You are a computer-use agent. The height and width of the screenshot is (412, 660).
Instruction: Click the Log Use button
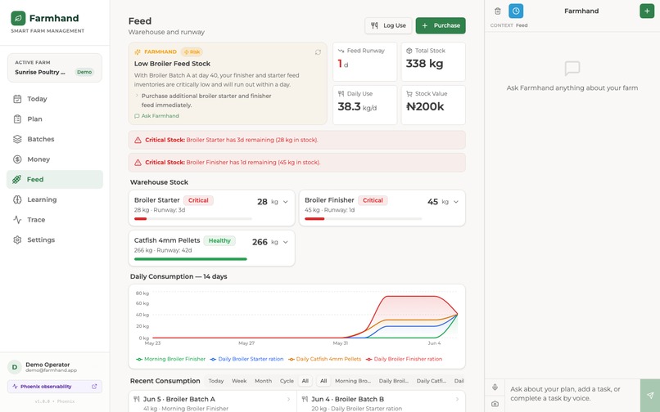[388, 25]
